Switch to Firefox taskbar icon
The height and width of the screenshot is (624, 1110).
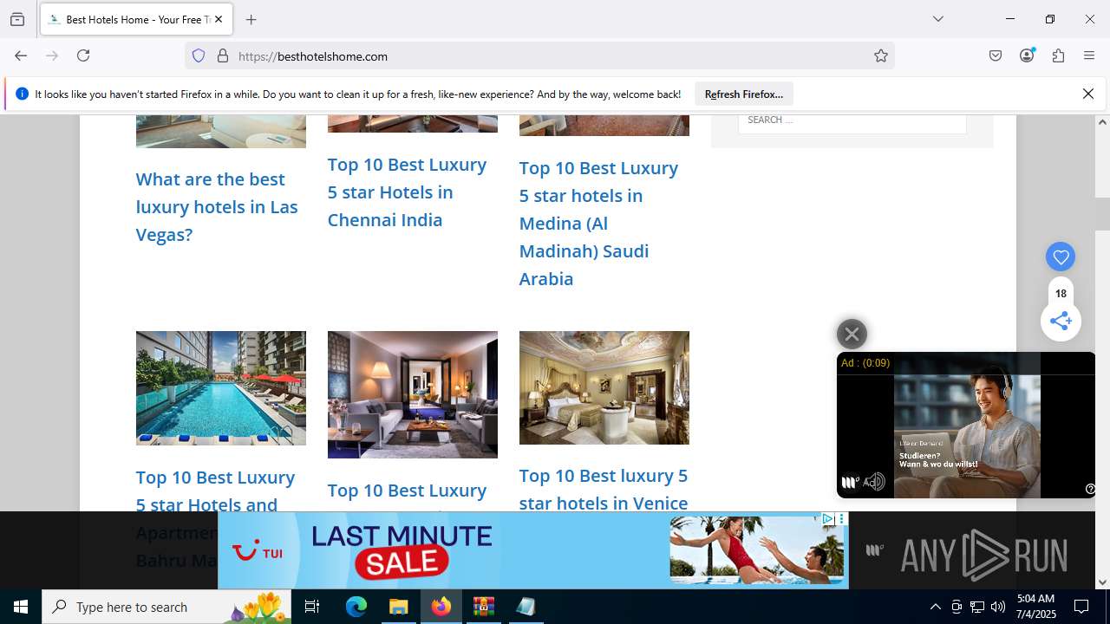441,607
